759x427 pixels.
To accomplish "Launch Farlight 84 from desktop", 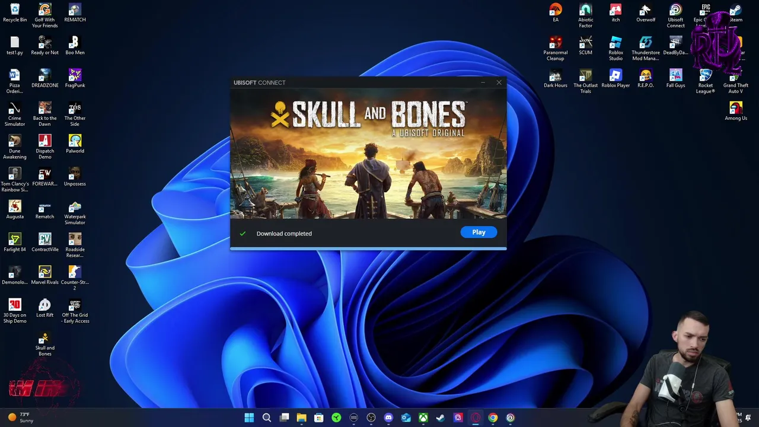I will (15, 243).
